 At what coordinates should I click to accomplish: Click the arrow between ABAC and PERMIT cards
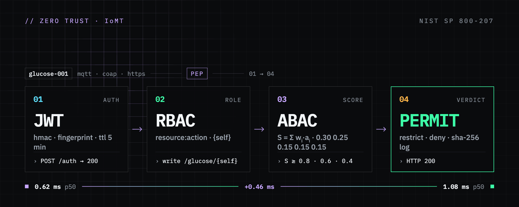pyautogui.click(x=381, y=129)
